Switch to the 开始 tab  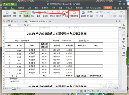click(x=5, y=8)
